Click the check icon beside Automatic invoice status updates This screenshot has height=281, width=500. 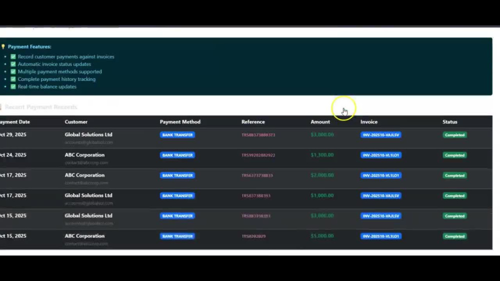click(13, 64)
